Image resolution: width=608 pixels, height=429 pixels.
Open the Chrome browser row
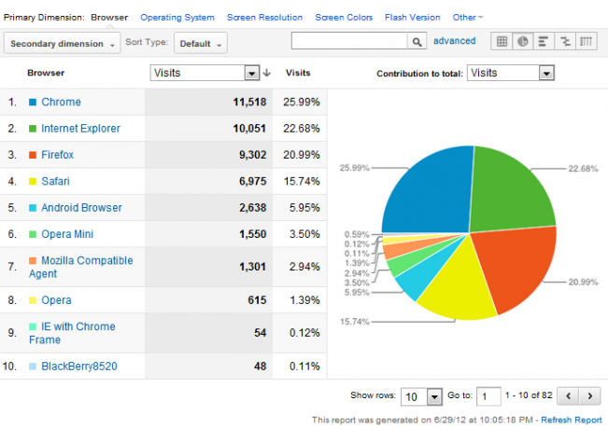point(61,102)
